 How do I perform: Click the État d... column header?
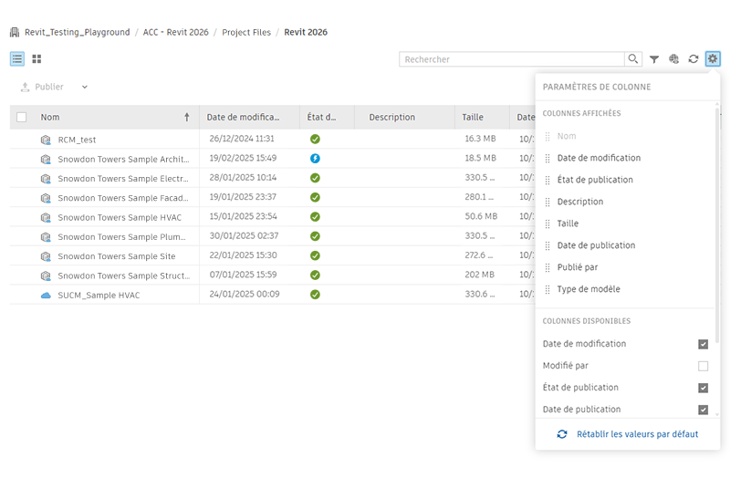(x=321, y=118)
